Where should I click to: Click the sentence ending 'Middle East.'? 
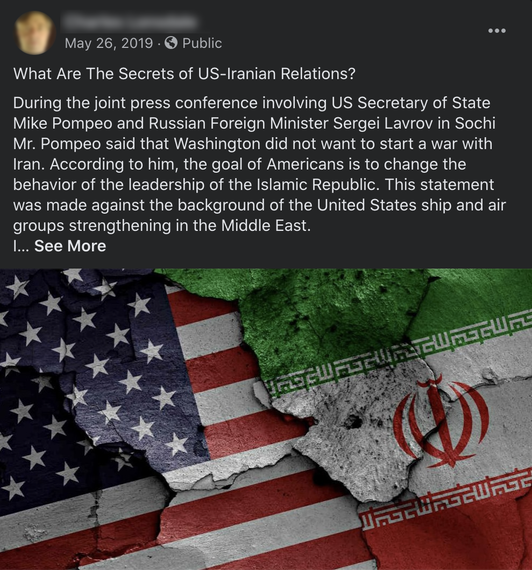tap(259, 205)
